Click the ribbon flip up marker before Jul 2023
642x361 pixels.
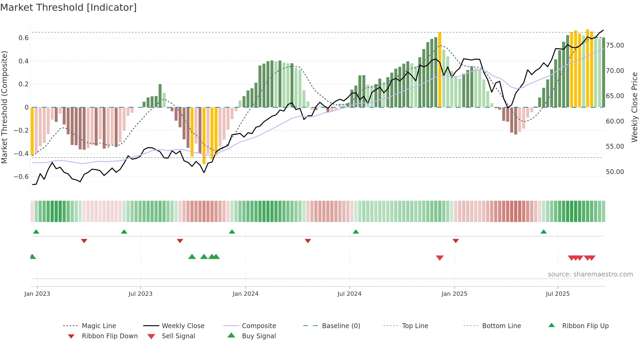pyautogui.click(x=124, y=232)
